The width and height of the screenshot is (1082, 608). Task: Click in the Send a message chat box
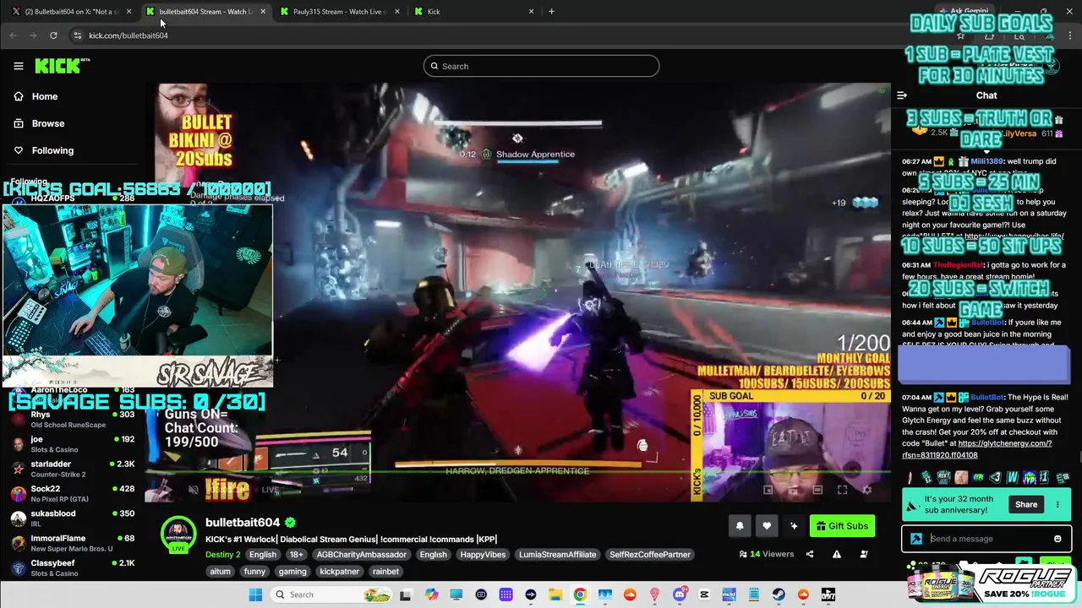pyautogui.click(x=986, y=539)
